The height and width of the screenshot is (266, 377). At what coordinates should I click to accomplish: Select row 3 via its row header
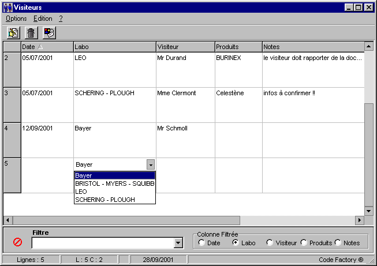point(12,105)
